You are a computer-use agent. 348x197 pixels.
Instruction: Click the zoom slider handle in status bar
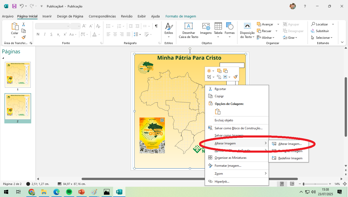(x=303, y=184)
